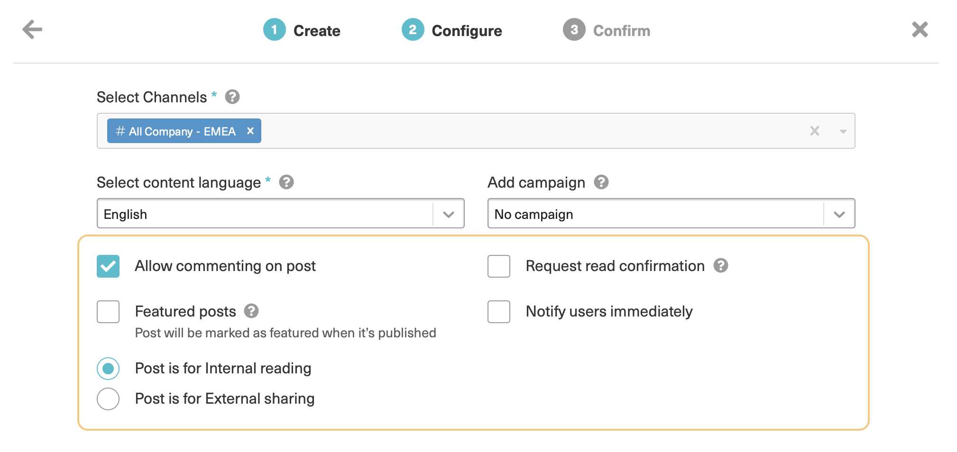Close the post configuration dialog
The width and height of the screenshot is (957, 452).
(x=920, y=29)
